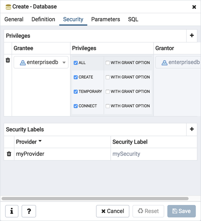Toggle the ALL privilege checkbox

click(76, 63)
